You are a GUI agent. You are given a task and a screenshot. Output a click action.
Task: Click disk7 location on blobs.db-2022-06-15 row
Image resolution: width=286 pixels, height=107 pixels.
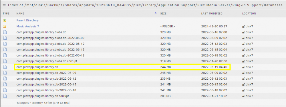[x=249, y=50]
